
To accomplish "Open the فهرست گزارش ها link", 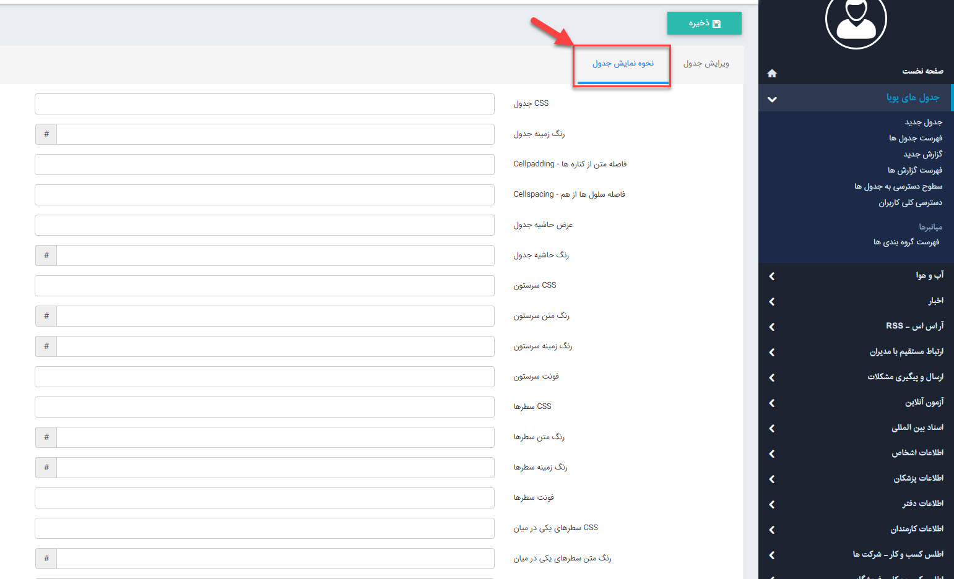I will pos(914,170).
